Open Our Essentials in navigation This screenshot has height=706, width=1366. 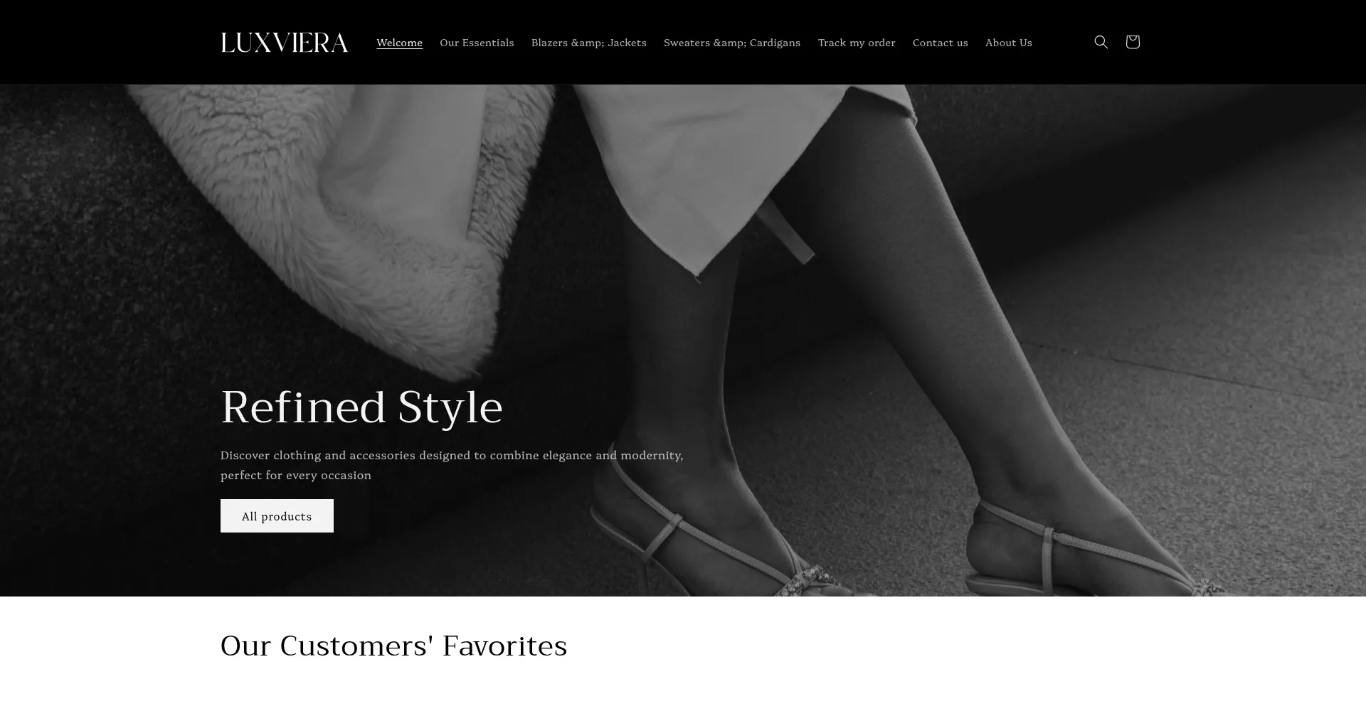coord(477,43)
